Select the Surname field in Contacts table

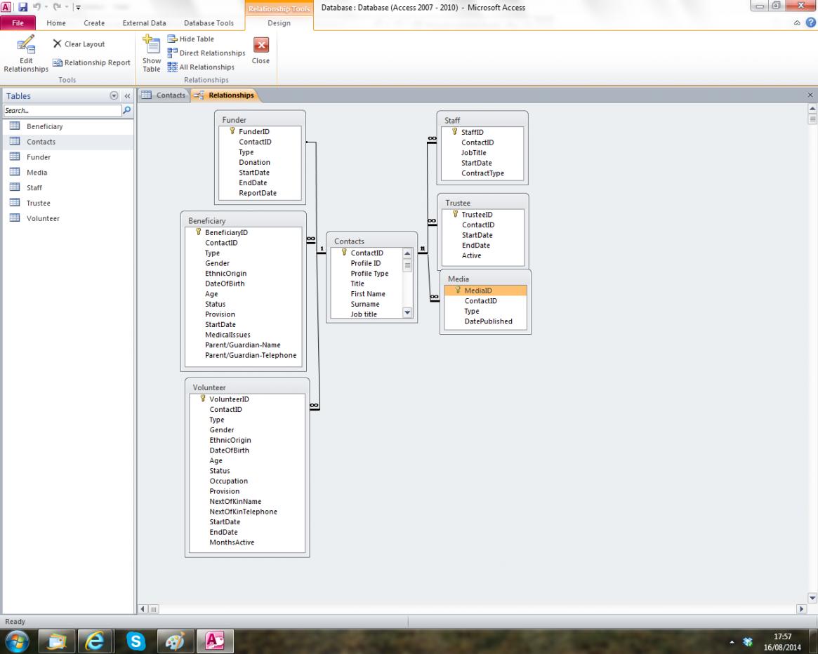365,304
